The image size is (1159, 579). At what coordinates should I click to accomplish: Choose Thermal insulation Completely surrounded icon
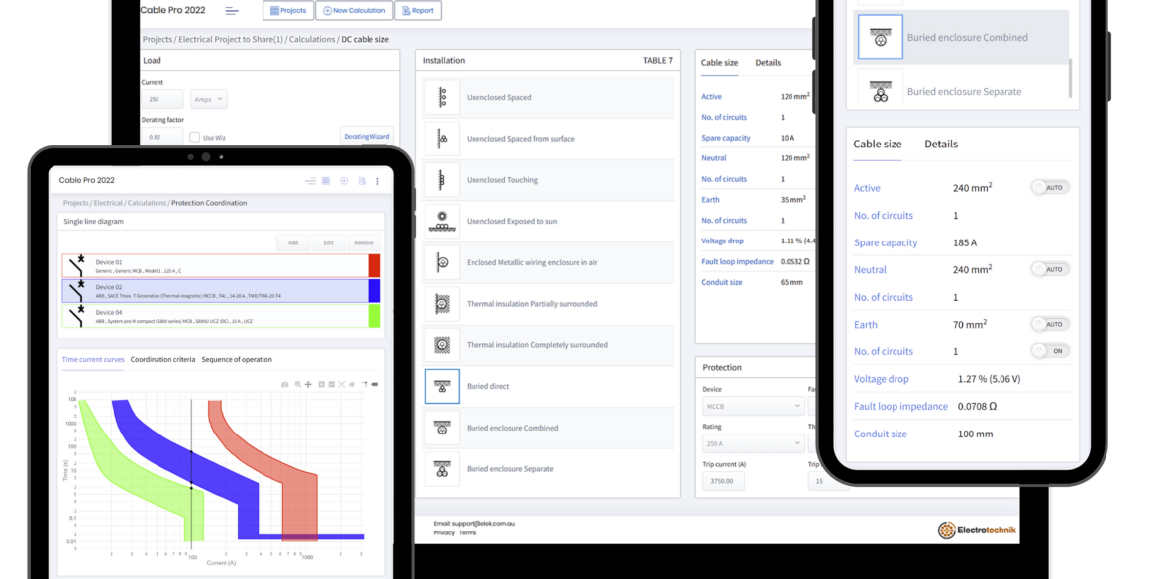[442, 344]
